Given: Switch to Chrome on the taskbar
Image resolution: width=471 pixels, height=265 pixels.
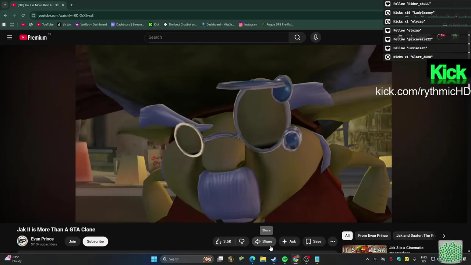Looking at the screenshot, I should pyautogui.click(x=295, y=259).
